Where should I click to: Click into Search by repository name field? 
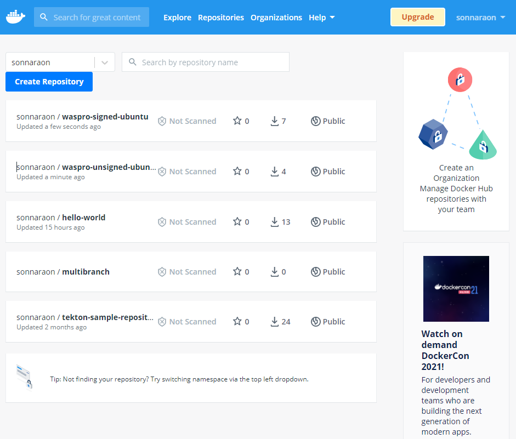pos(205,62)
